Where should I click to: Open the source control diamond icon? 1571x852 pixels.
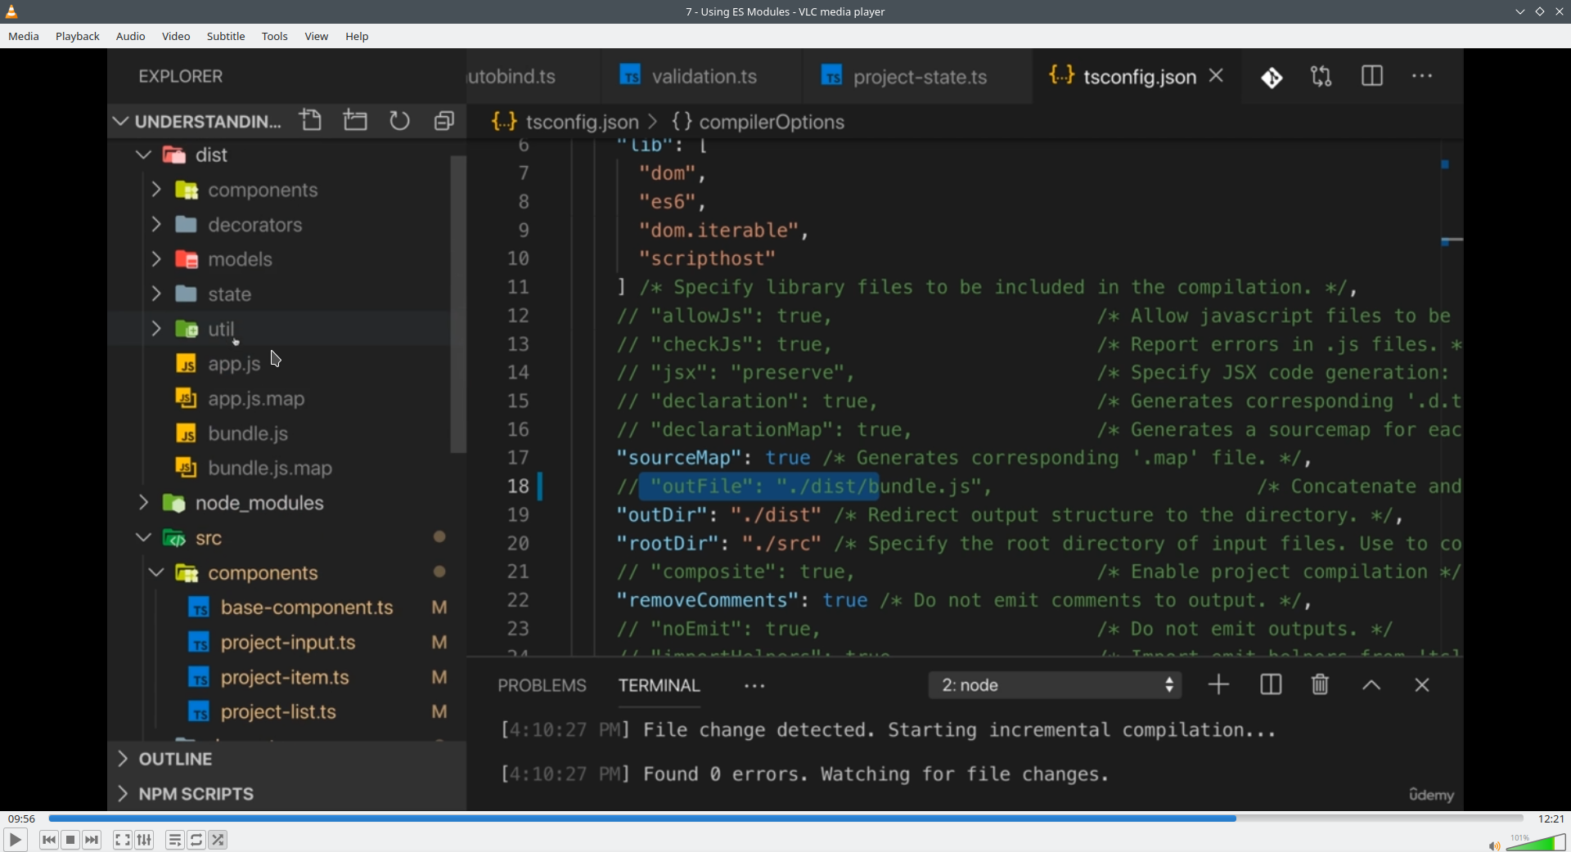[1272, 78]
